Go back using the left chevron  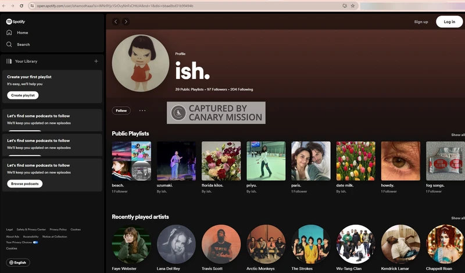pyautogui.click(x=116, y=21)
